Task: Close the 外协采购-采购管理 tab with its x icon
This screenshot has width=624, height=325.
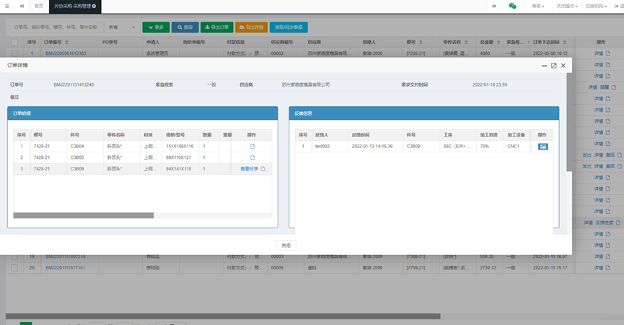Action: (94, 6)
